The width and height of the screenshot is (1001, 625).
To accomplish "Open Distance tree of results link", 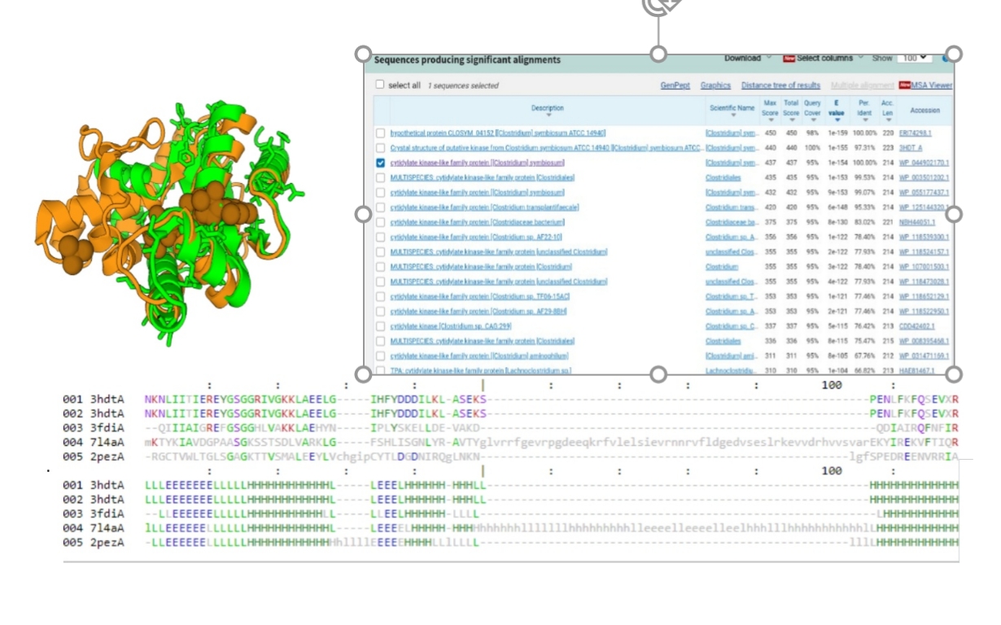I will [780, 85].
